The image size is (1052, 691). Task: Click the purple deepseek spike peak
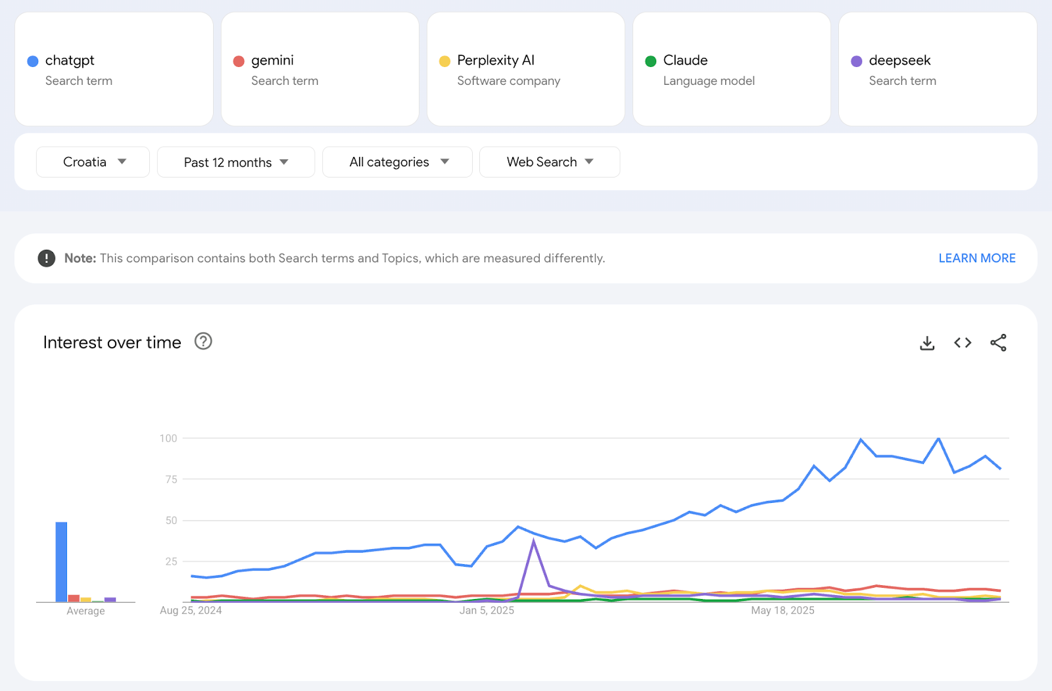tap(533, 541)
